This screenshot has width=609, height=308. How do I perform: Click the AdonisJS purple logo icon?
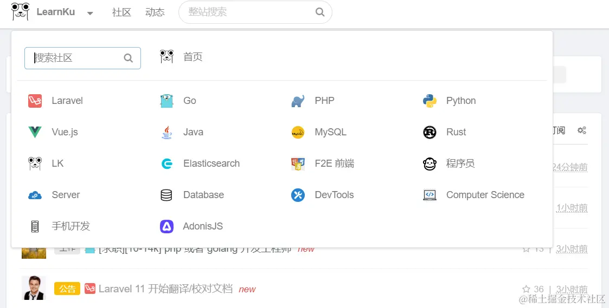click(x=166, y=227)
